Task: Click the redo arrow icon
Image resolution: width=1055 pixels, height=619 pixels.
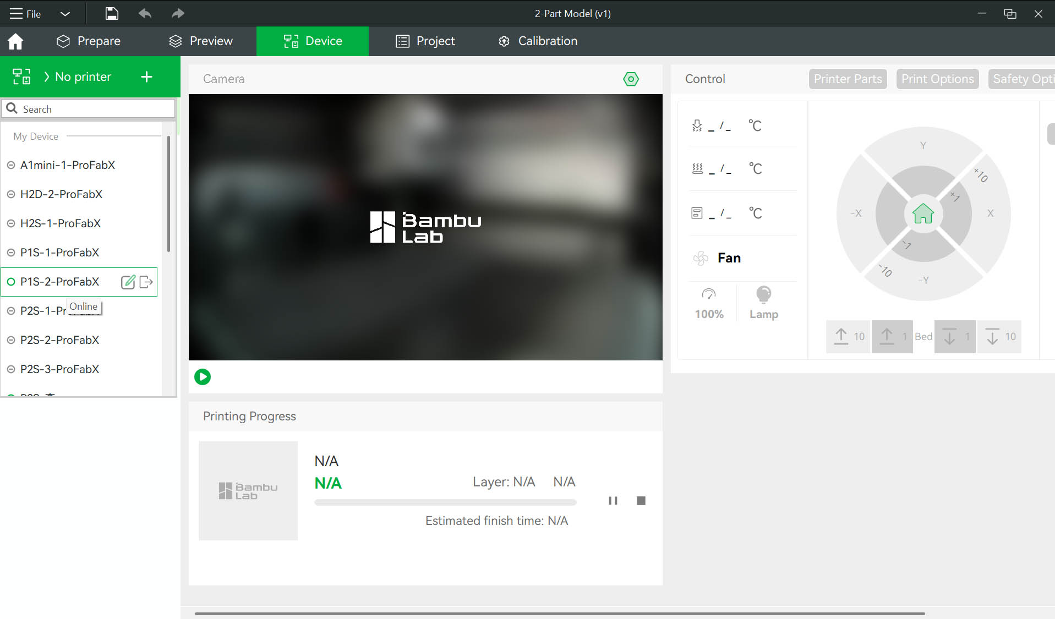Action: coord(177,13)
